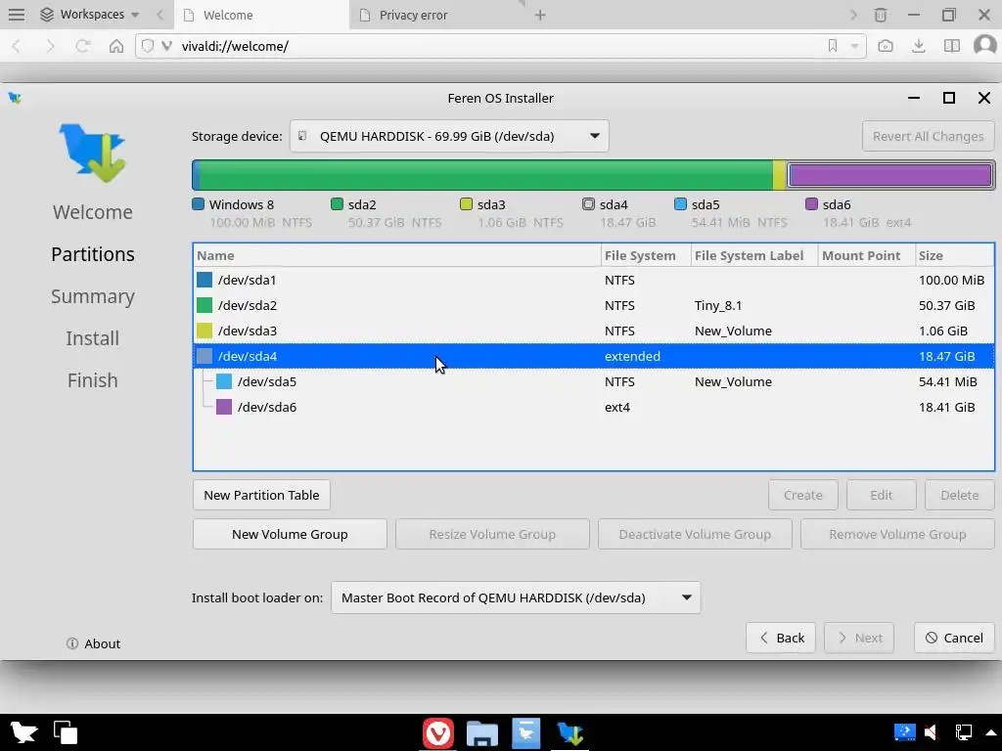Click the installer Next button

point(859,638)
